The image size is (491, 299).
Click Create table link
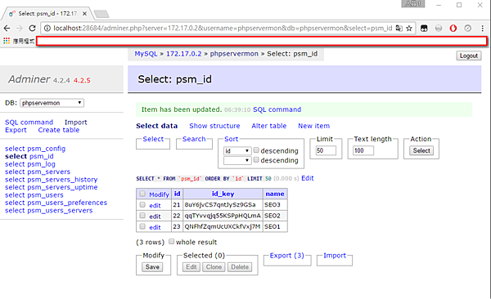tap(59, 130)
